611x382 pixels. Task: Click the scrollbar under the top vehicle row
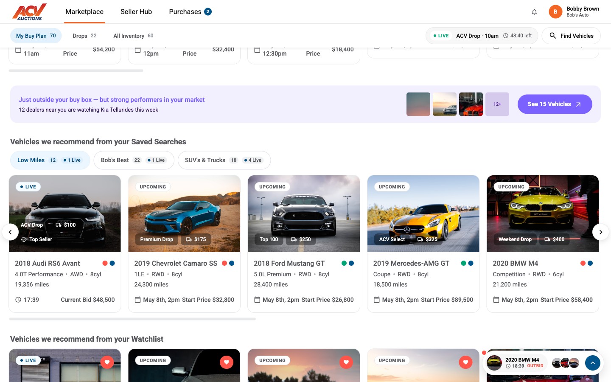click(x=76, y=70)
